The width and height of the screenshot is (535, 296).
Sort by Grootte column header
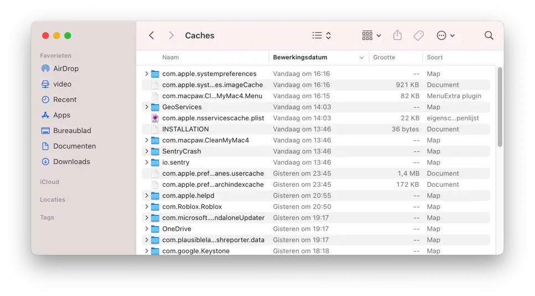[384, 57]
